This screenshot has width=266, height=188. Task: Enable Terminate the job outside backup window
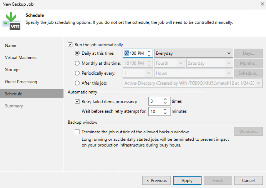[x=77, y=132]
